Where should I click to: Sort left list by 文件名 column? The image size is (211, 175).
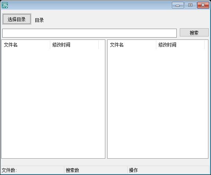tap(26, 45)
